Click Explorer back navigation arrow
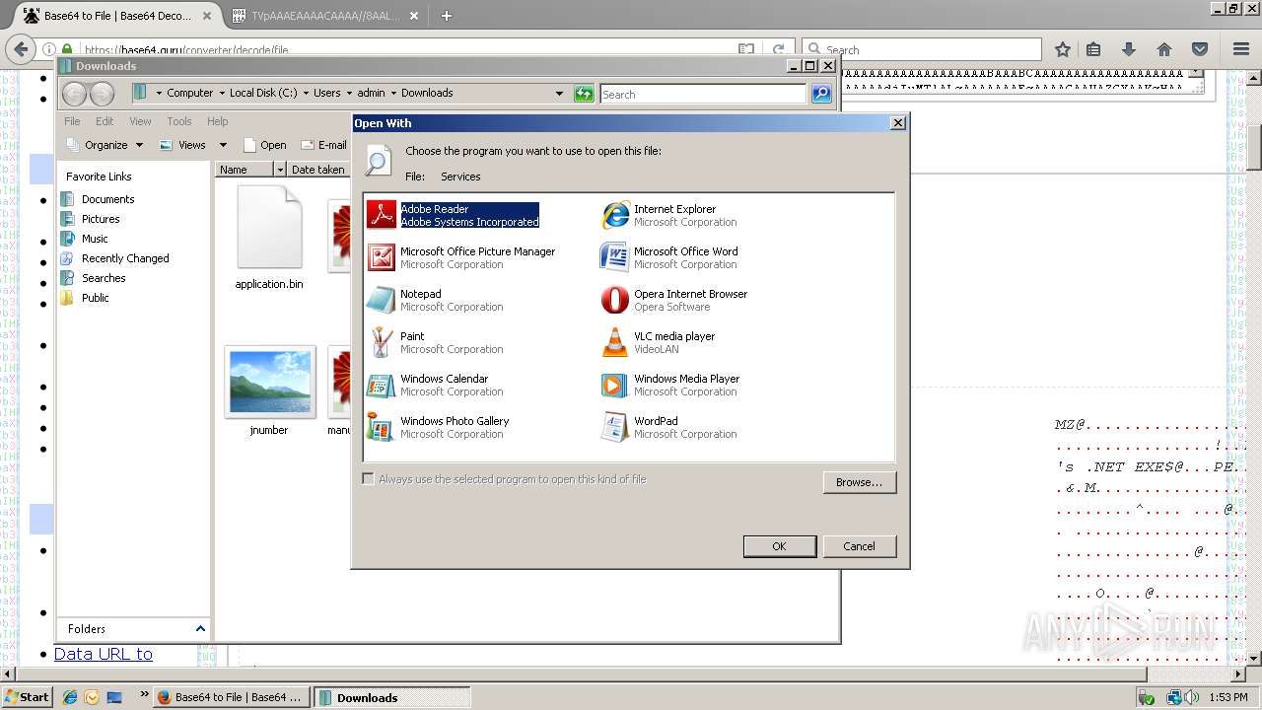 point(74,94)
